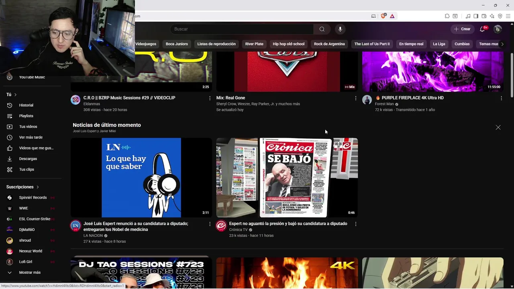Screen dimensions: 514x289
Task: Open options for PURPLE FIREPLACE video
Action: (501, 98)
